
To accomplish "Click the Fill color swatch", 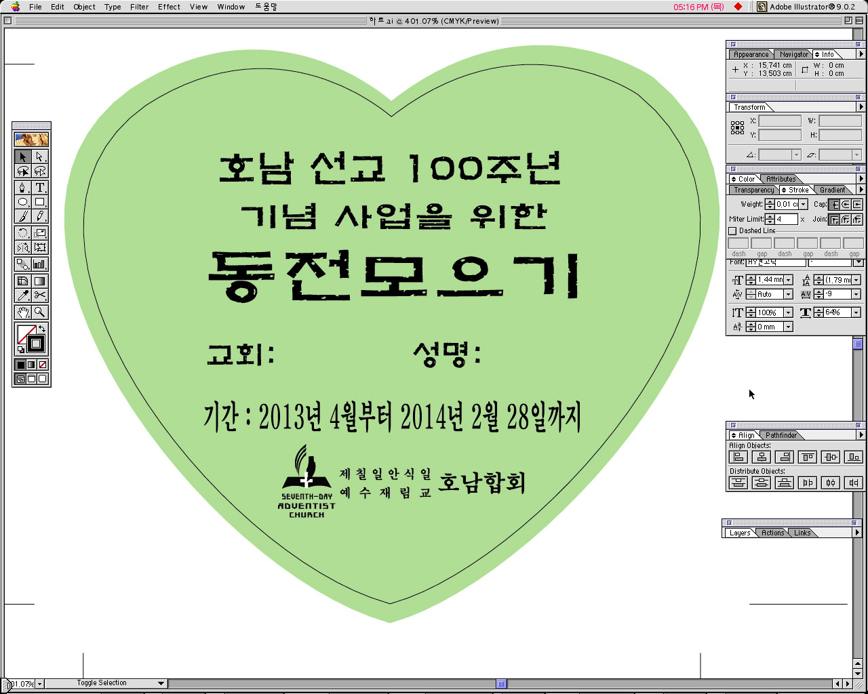I will pos(26,334).
